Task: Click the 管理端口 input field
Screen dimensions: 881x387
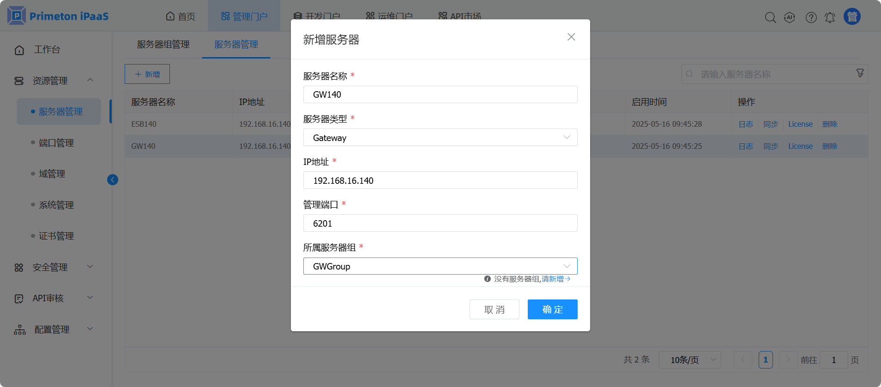Action: (440, 223)
